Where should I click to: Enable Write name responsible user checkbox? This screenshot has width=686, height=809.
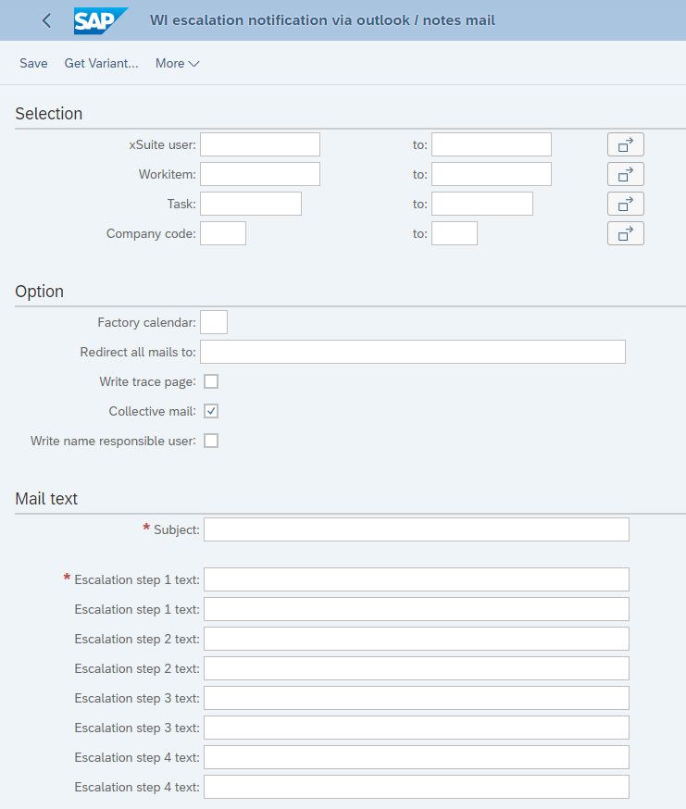210,441
